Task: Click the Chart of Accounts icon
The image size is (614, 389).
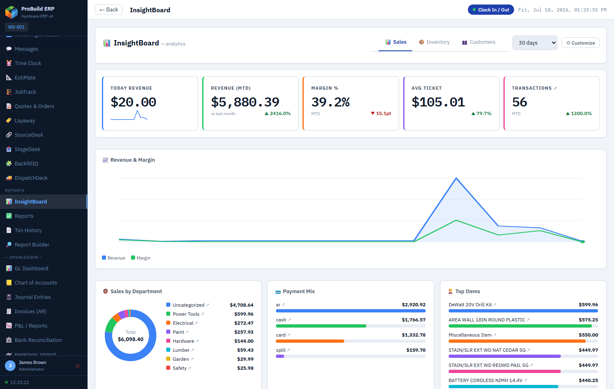Action: (x=9, y=283)
